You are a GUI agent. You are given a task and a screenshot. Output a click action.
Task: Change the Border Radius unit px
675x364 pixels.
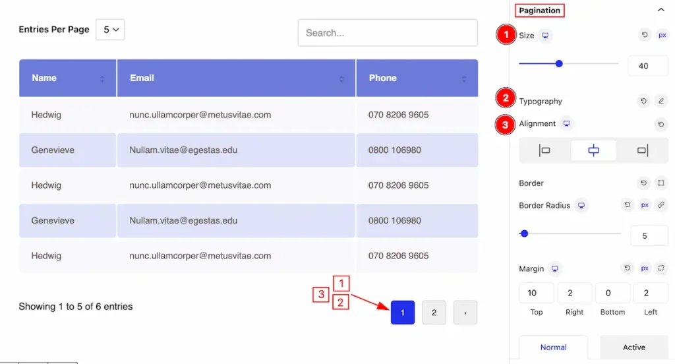point(645,204)
